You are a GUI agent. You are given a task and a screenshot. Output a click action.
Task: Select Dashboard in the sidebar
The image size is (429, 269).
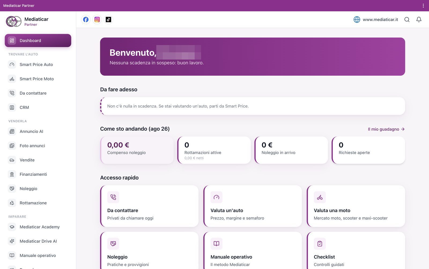[38, 40]
